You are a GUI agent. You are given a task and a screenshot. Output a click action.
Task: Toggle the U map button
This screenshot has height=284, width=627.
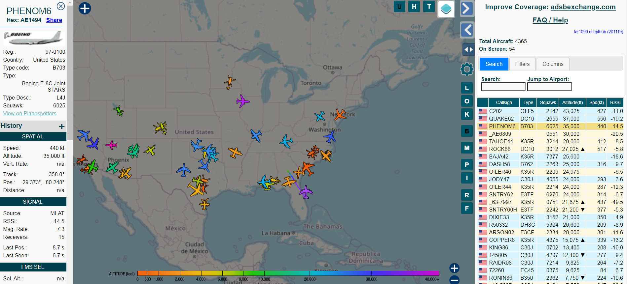(399, 7)
